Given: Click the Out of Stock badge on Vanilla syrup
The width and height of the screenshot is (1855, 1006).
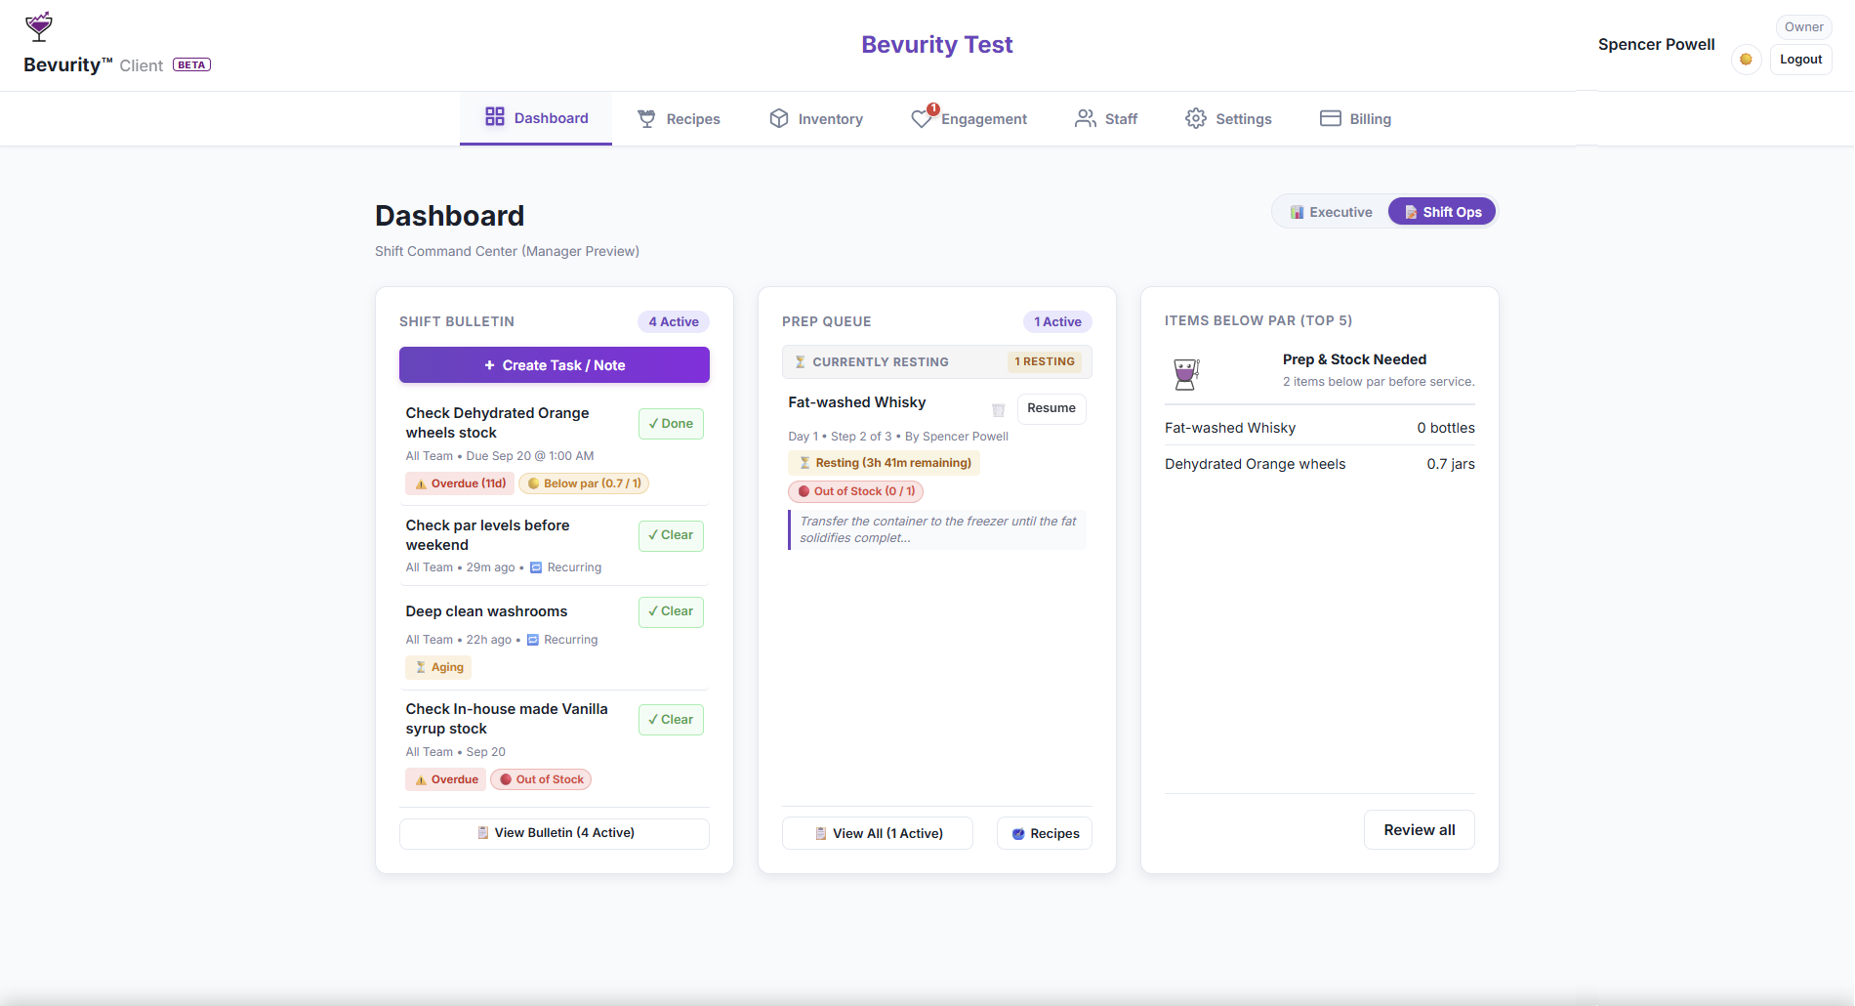Looking at the screenshot, I should (x=541, y=779).
